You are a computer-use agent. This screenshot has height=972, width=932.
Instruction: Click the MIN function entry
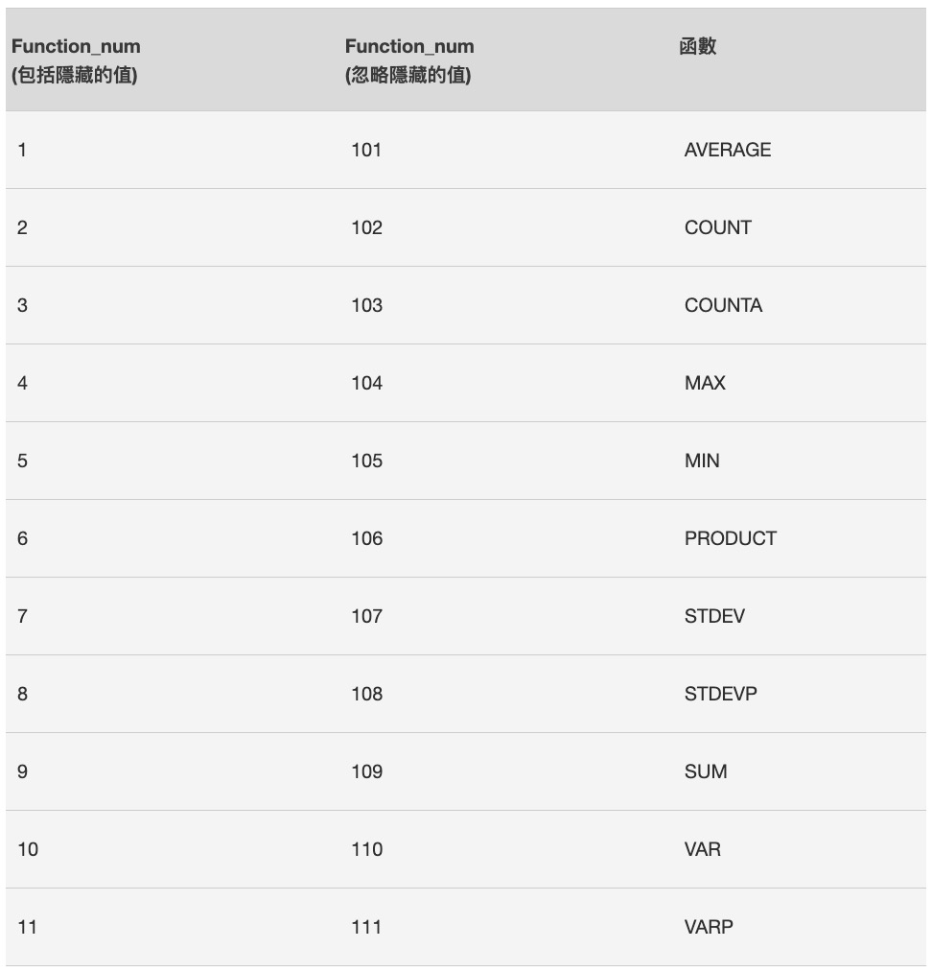702,461
